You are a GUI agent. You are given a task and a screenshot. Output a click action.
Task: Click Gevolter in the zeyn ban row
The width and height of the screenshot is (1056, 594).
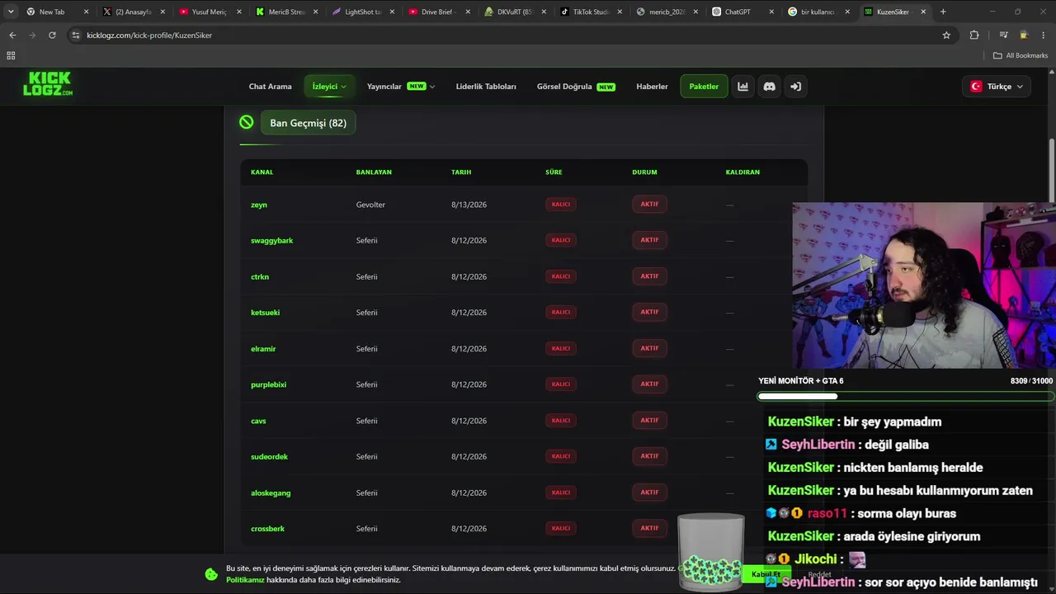[370, 205]
